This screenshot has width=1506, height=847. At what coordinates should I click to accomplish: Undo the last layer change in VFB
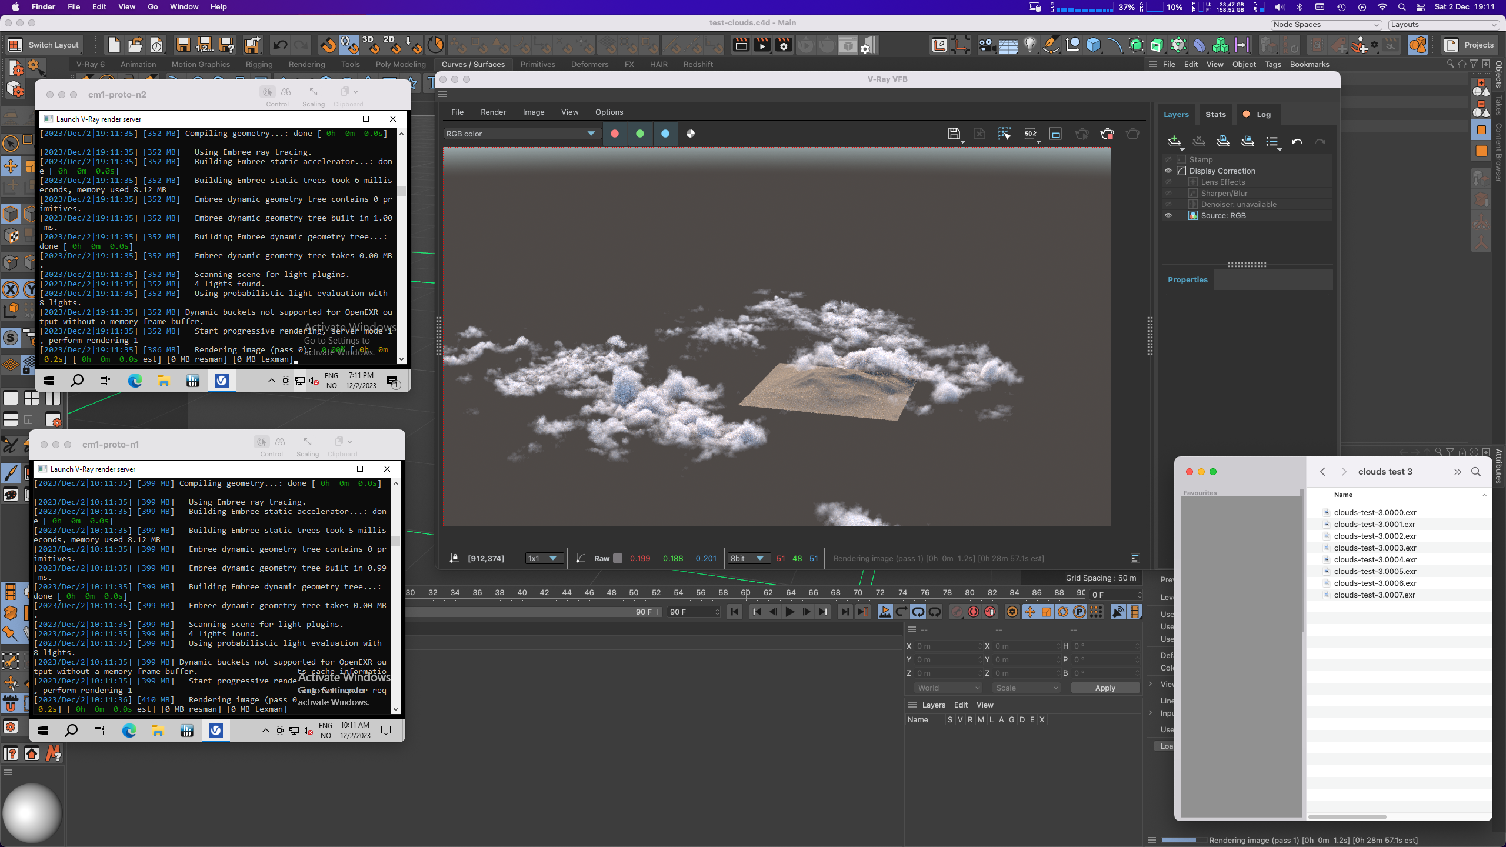(x=1297, y=142)
